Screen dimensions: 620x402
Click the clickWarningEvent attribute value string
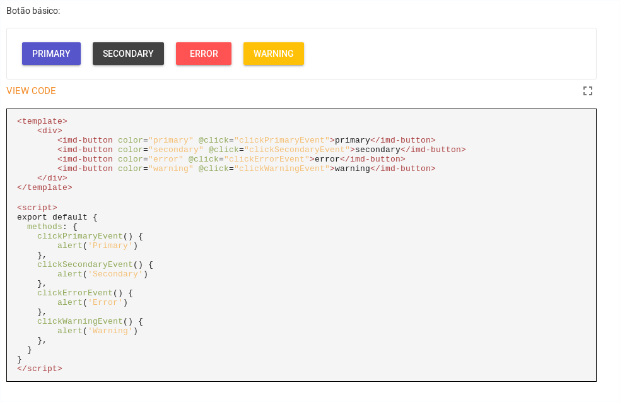pos(282,168)
